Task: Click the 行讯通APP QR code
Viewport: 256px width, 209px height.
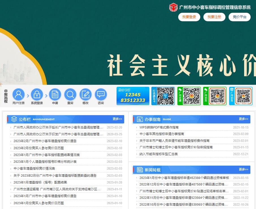Action: point(163,96)
